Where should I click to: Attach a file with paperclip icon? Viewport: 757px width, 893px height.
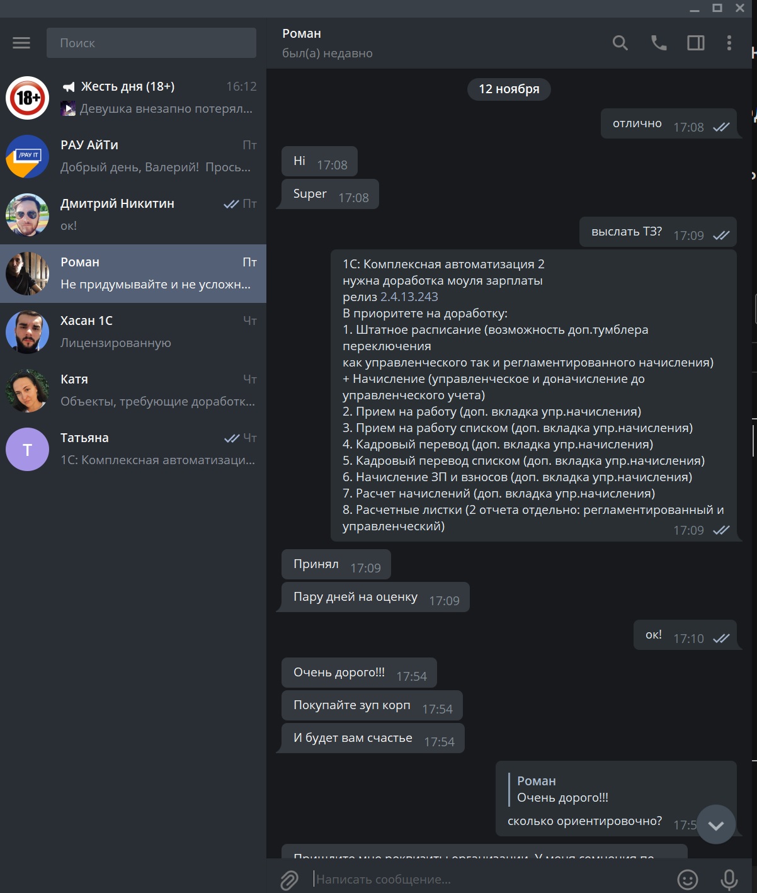[x=289, y=879]
